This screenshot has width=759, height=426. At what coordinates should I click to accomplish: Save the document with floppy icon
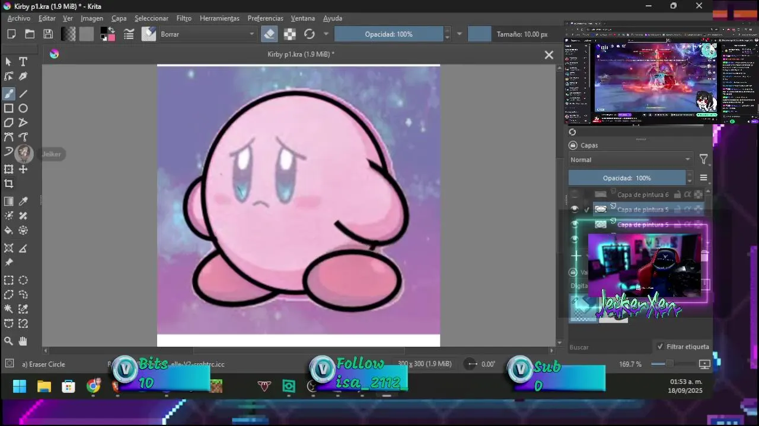pos(48,34)
